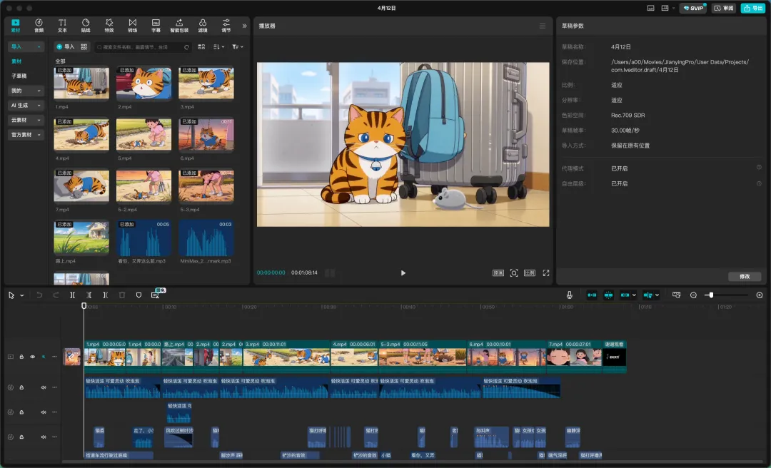The image size is (771, 468).
Task: Adjust the timeline zoom slider handle
Action: (711, 295)
